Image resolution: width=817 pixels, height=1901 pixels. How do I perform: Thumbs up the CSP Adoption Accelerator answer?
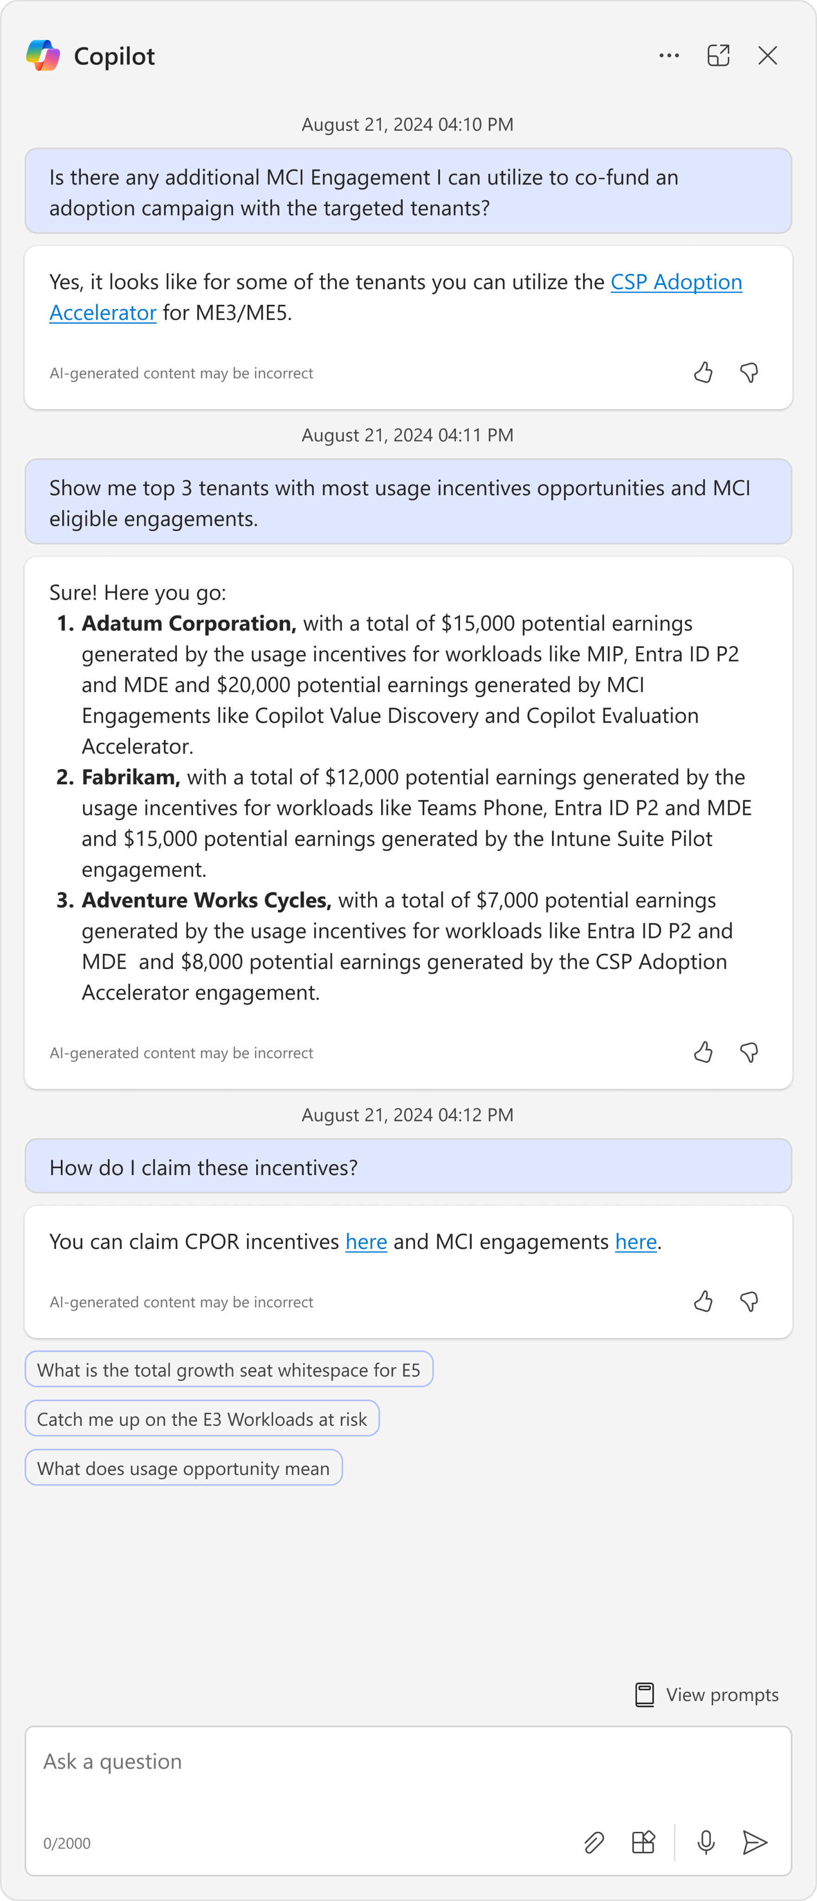703,373
